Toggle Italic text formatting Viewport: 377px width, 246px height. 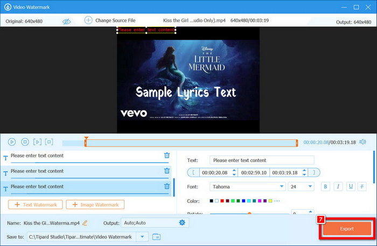[338, 186]
